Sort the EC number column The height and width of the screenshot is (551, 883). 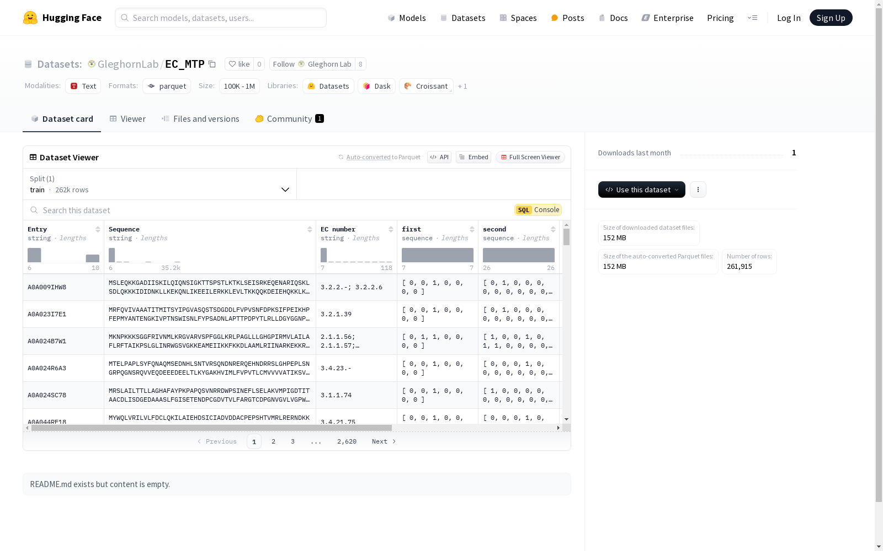pyautogui.click(x=391, y=229)
